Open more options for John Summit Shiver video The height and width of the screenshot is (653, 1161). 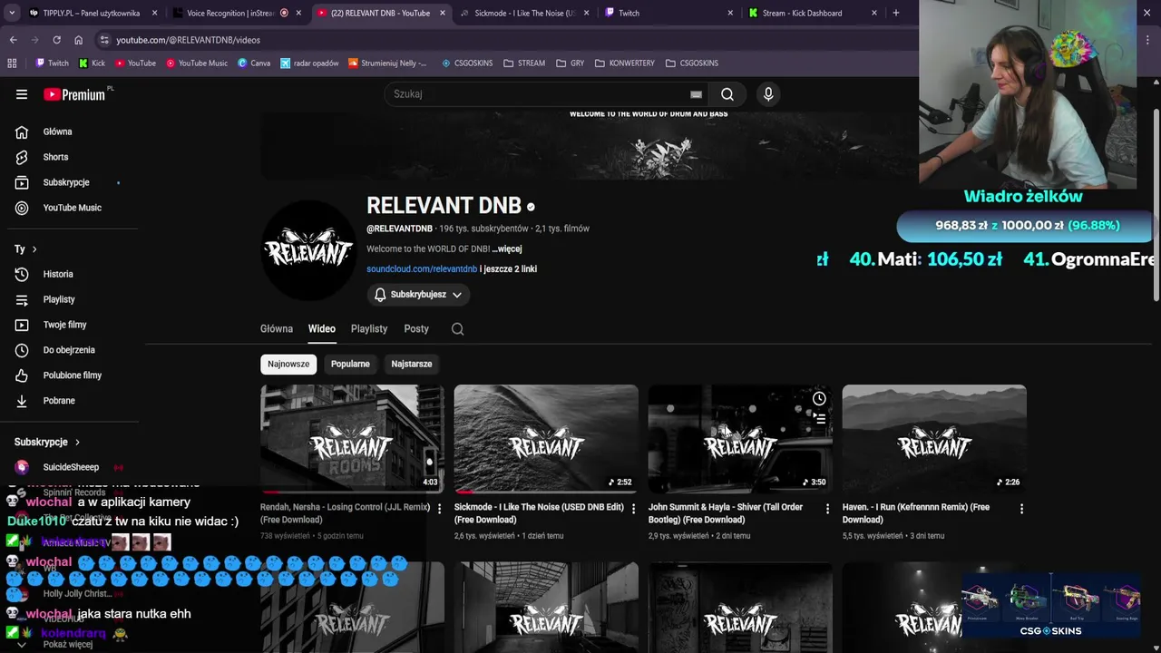tap(827, 509)
